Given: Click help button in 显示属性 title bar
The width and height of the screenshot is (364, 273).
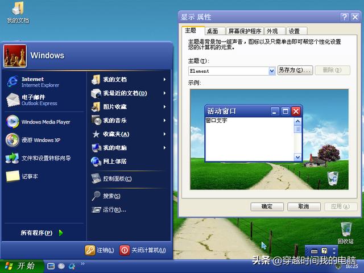Looking at the screenshot, I should [x=345, y=16].
